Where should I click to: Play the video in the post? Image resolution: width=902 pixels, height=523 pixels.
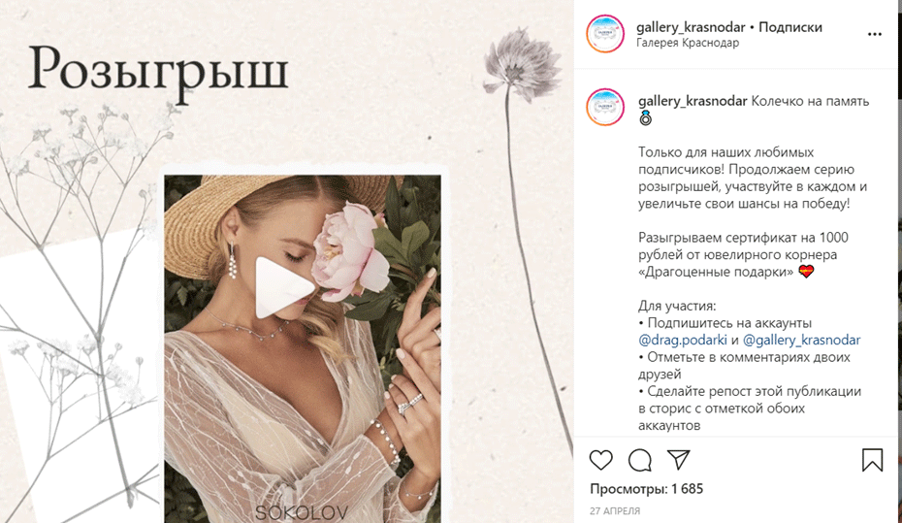point(284,287)
